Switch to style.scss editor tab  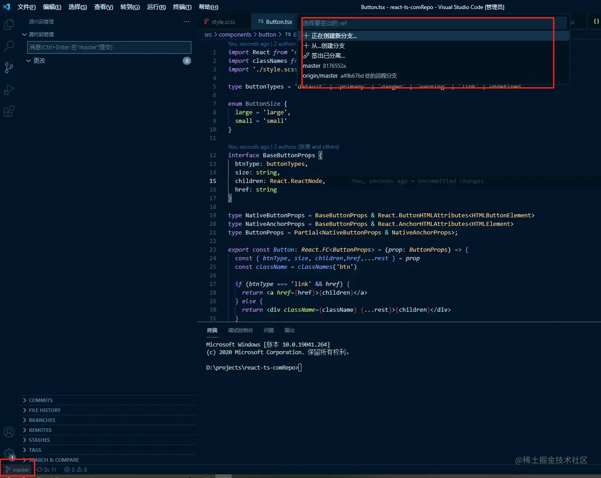[x=224, y=22]
